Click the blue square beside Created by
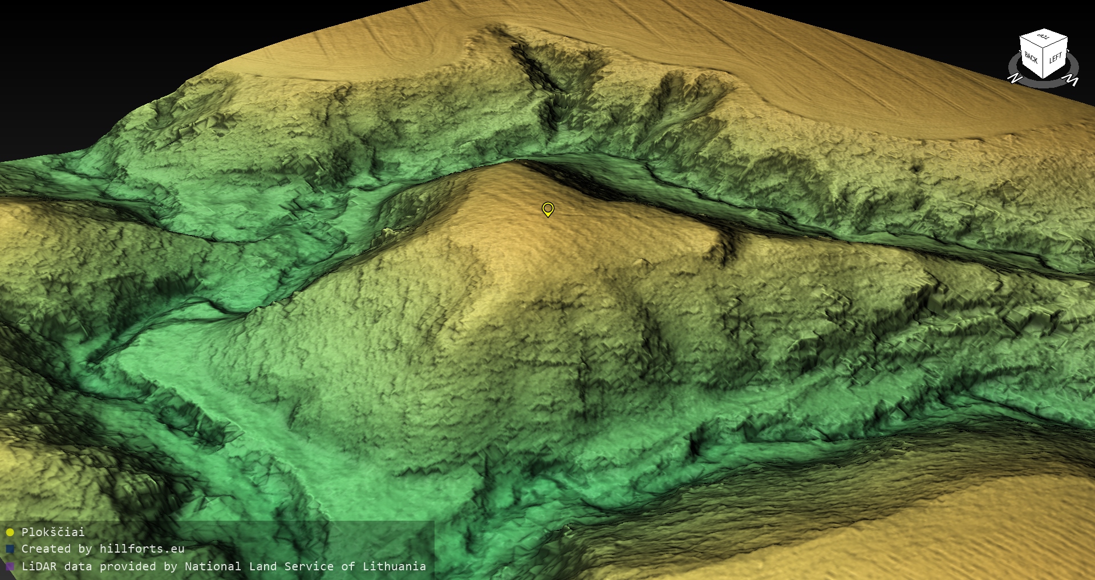 pyautogui.click(x=10, y=549)
